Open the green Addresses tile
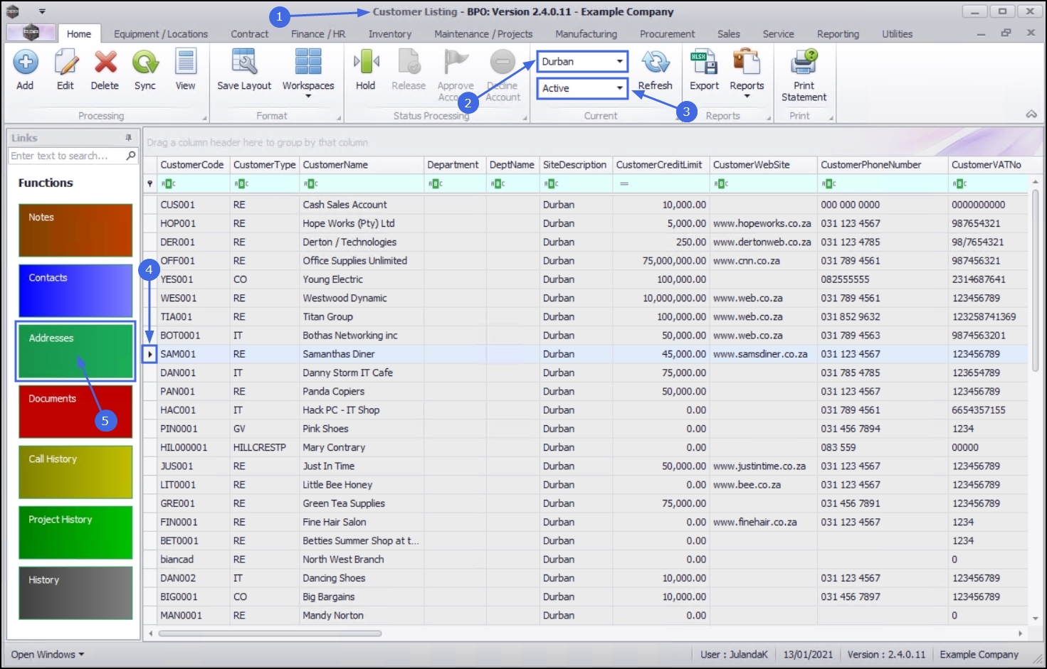The width and height of the screenshot is (1047, 669). pyautogui.click(x=75, y=351)
